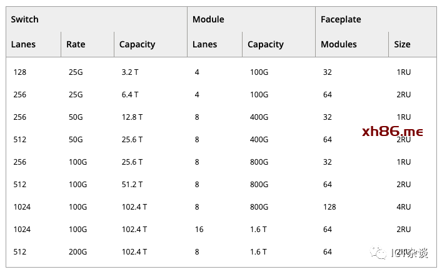Click the 128 faceplate modules cell

point(329,207)
